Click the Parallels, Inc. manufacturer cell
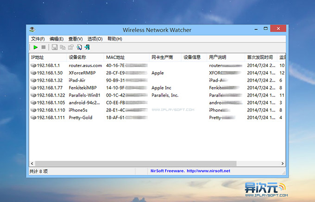The image size is (315, 202). pyautogui.click(x=165, y=95)
